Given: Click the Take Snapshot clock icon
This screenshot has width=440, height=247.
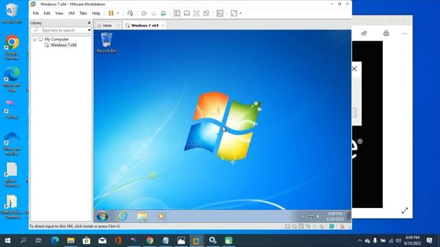Looking at the screenshot, I should [x=144, y=13].
